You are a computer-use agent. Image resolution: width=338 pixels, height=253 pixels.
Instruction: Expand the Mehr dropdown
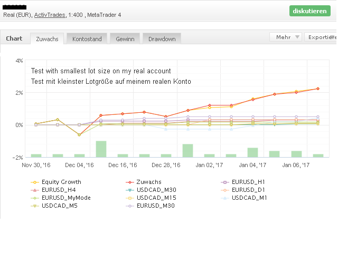[x=285, y=37]
